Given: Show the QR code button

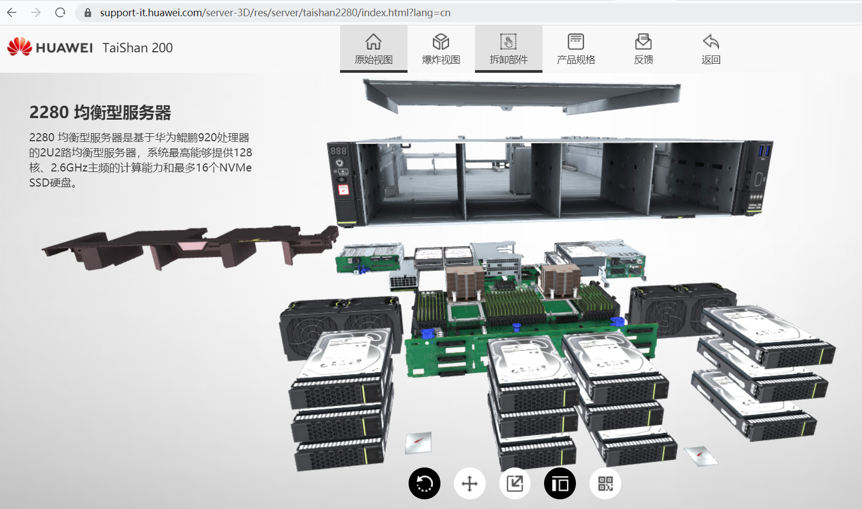Looking at the screenshot, I should pos(606,483).
